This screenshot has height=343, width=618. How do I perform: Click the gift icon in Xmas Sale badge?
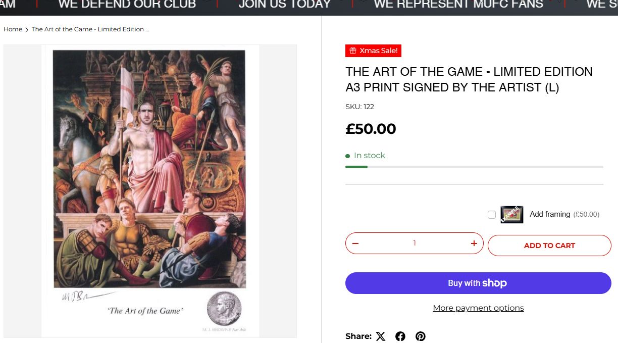[353, 51]
